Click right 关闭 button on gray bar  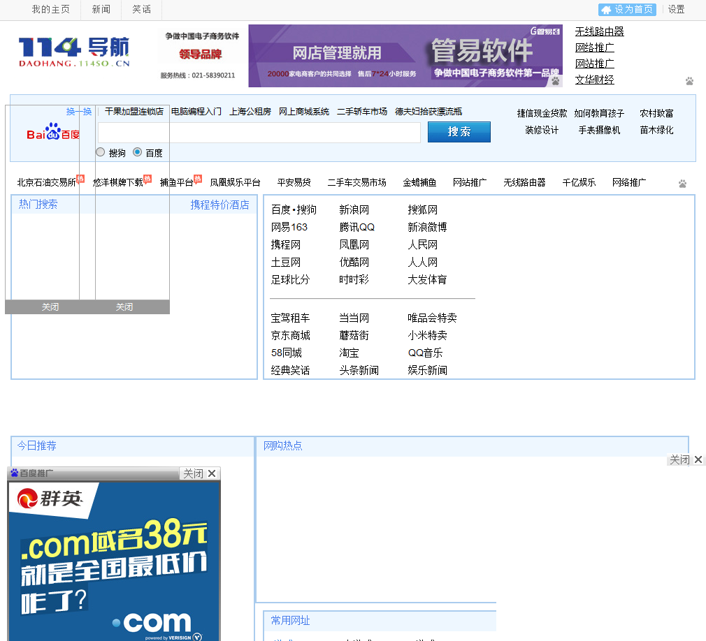point(124,307)
